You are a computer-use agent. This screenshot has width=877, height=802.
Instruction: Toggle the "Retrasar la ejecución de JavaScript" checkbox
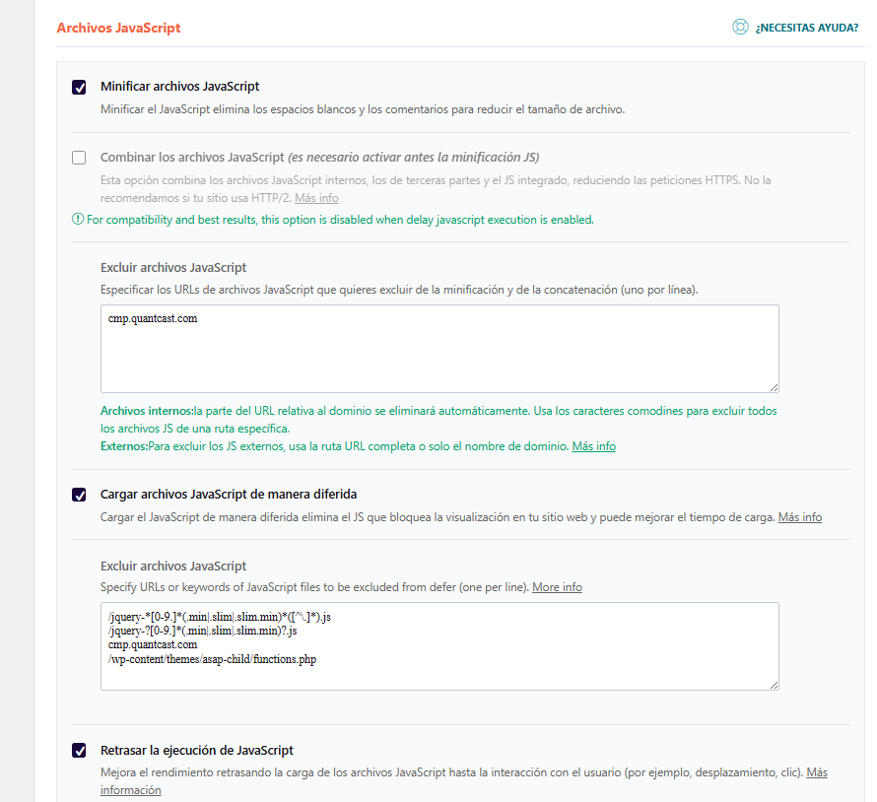(x=79, y=751)
